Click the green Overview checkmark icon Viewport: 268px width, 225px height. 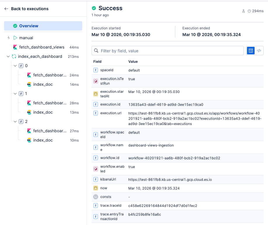(x=15, y=26)
